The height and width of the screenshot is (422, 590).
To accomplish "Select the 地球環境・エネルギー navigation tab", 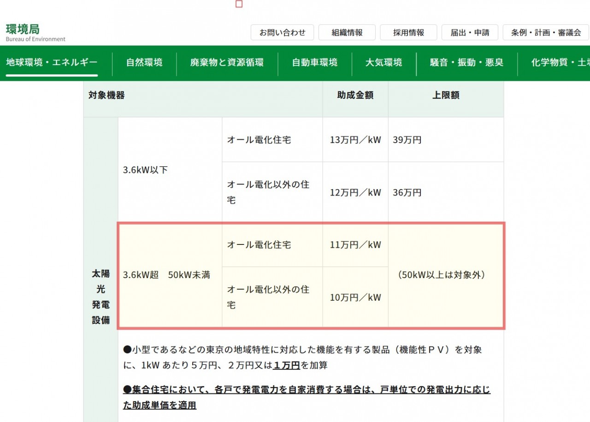I will point(52,63).
